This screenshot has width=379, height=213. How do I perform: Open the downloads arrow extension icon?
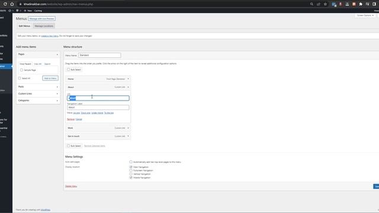pos(347,4)
